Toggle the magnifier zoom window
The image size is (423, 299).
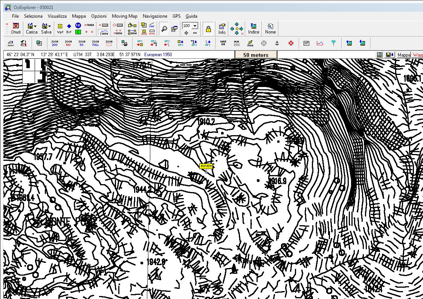pyautogui.click(x=164, y=28)
